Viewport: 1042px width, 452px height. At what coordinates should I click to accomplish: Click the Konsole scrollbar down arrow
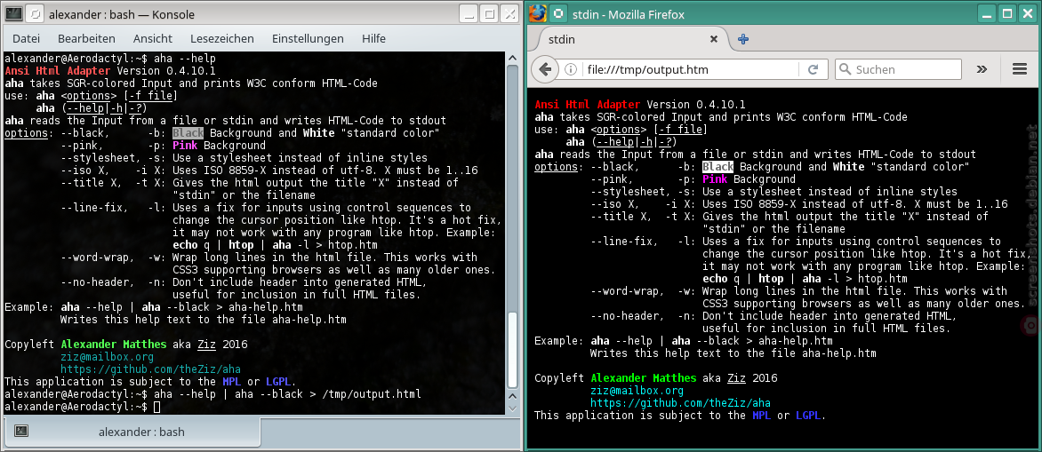[x=513, y=408]
